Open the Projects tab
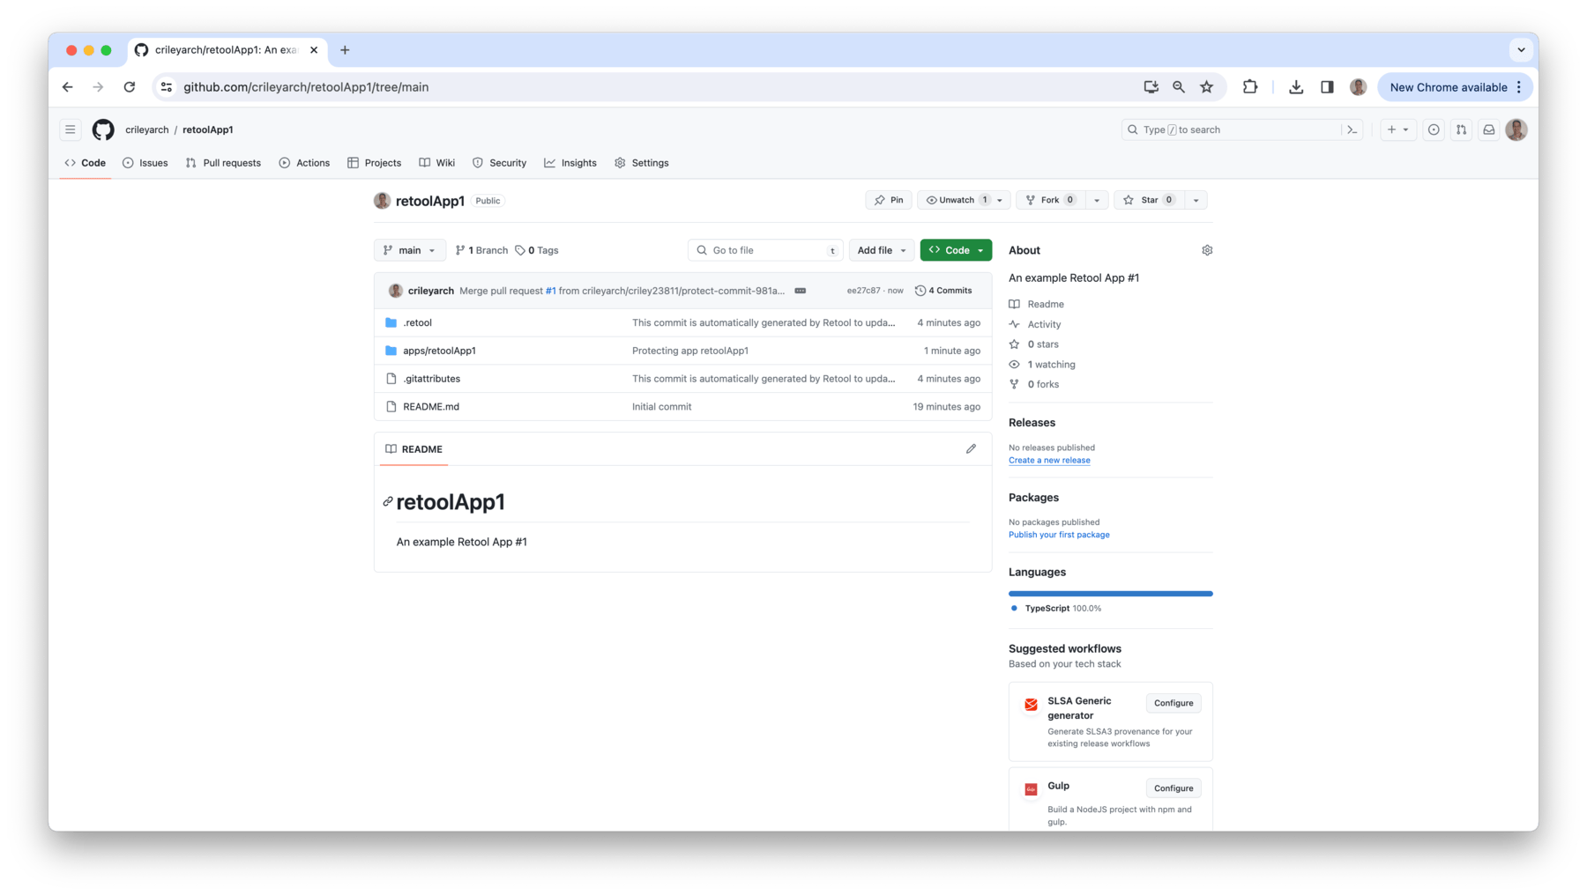The height and width of the screenshot is (895, 1587). tap(375, 163)
